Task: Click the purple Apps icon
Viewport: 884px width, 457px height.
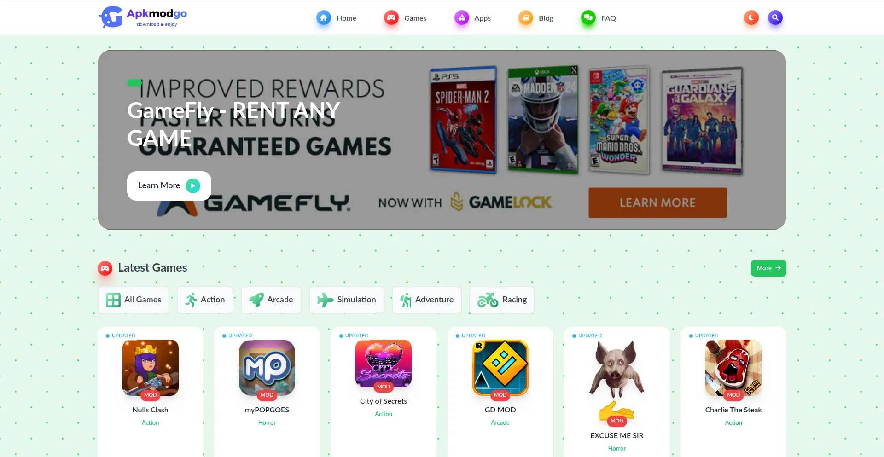Action: click(461, 18)
